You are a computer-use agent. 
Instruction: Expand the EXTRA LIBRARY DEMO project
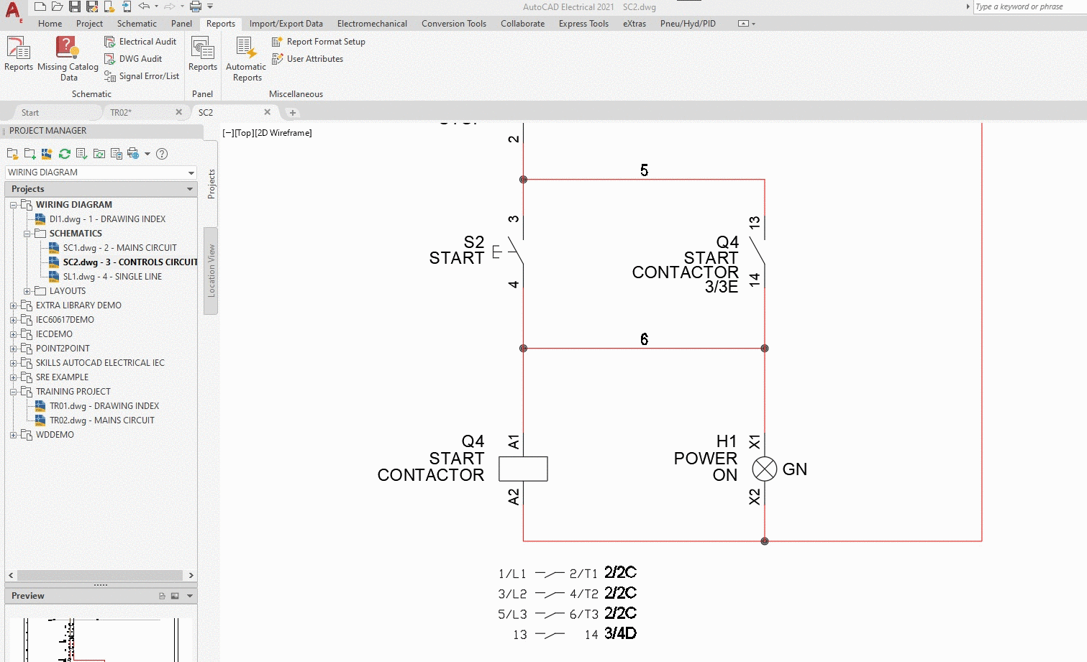(13, 305)
